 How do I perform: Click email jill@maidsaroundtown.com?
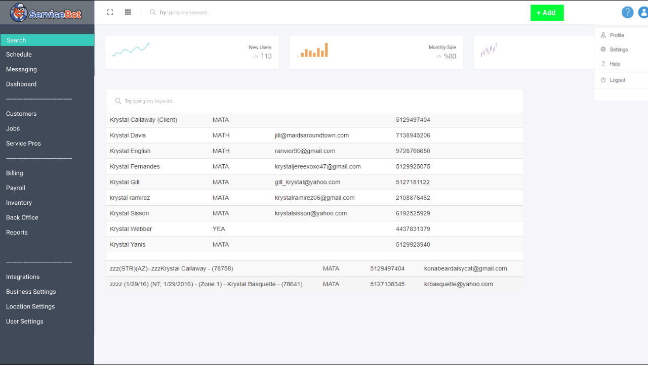(312, 135)
